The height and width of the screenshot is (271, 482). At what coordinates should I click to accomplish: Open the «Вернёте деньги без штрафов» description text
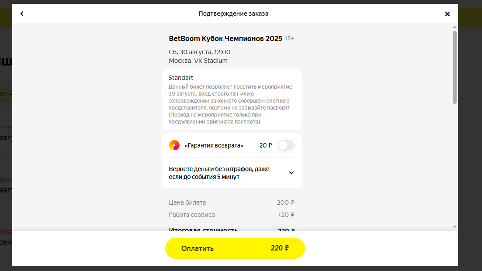(x=219, y=173)
